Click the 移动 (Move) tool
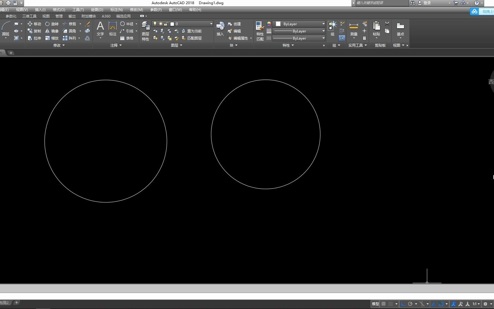The image size is (494, 309). click(x=34, y=24)
